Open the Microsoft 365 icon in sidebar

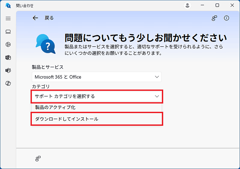8,45
